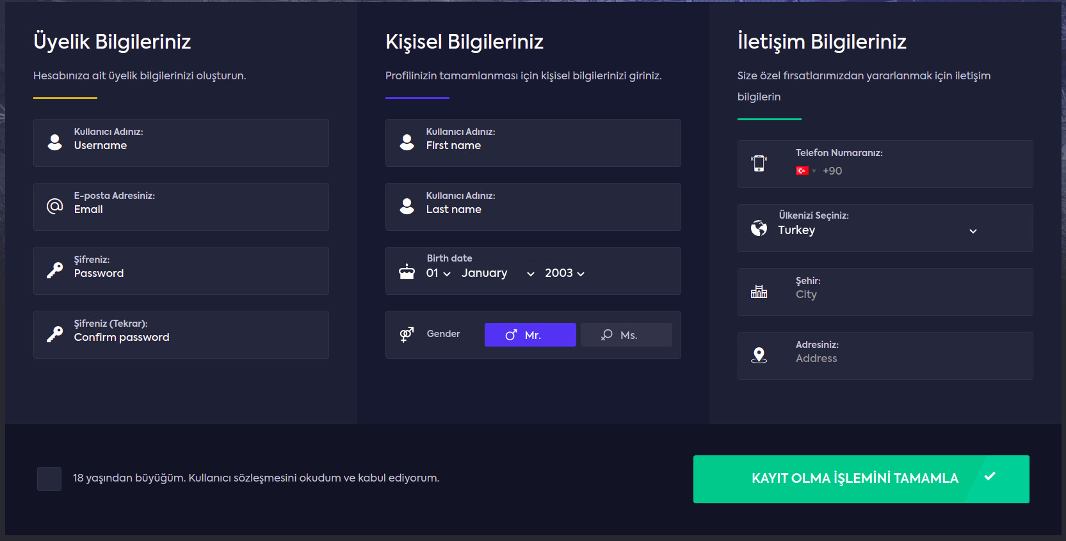This screenshot has width=1066, height=541.
Task: Click the Gender label text
Action: tap(443, 334)
